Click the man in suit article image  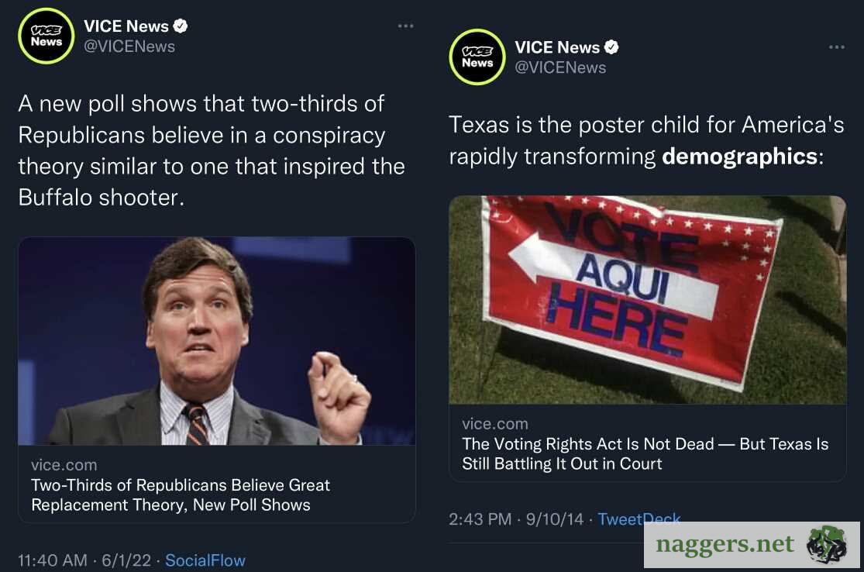[x=216, y=341]
